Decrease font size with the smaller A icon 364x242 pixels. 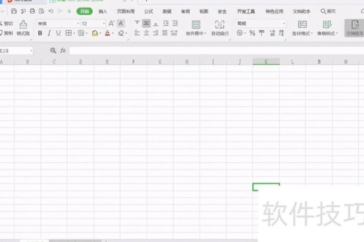[x=121, y=24]
